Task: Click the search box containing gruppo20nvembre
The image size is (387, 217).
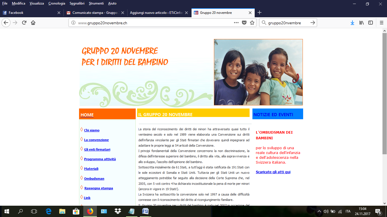Action: point(288,23)
